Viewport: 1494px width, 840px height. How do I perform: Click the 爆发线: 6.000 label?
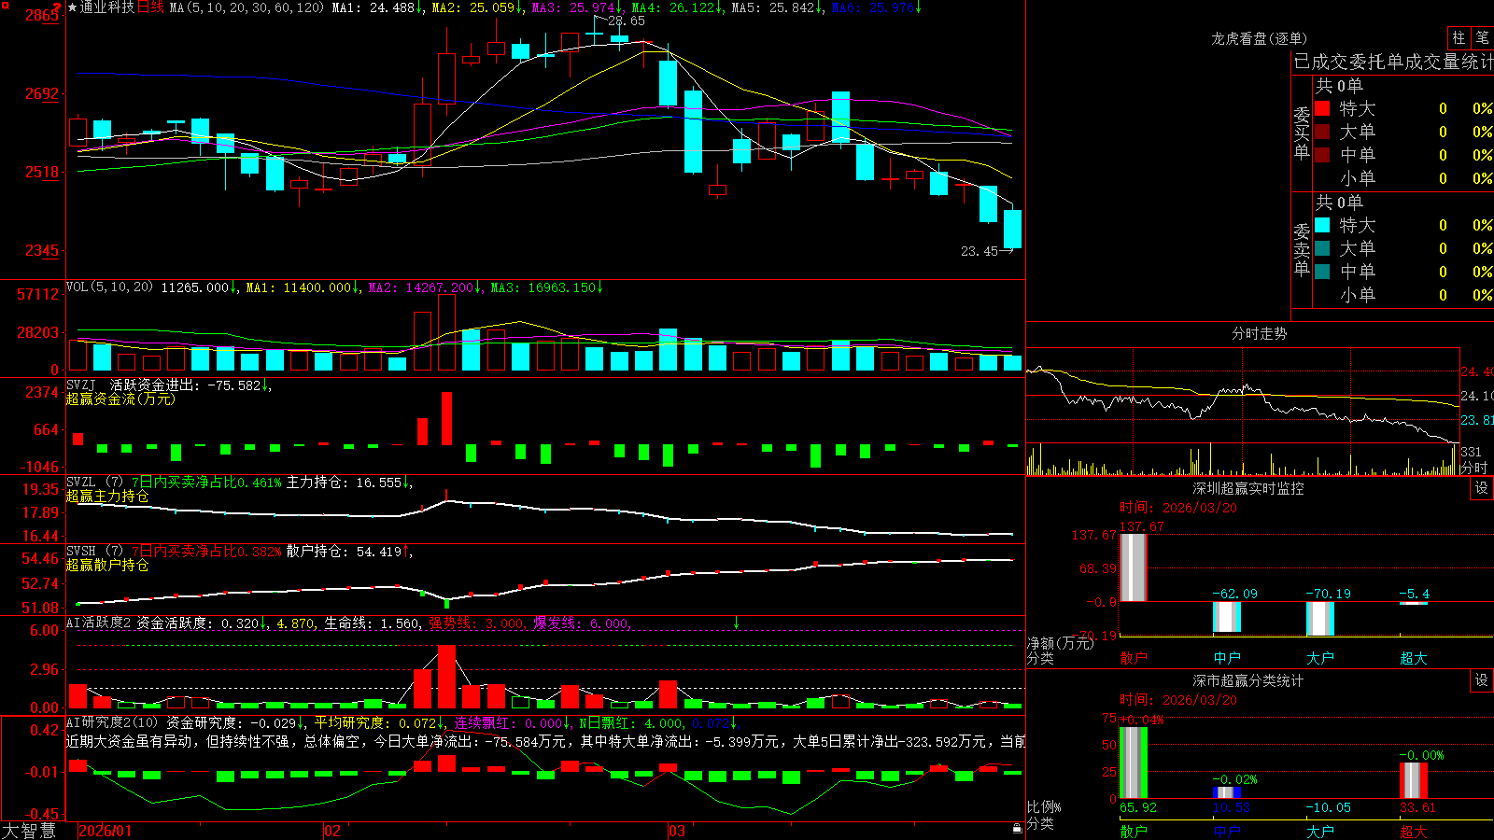(581, 623)
